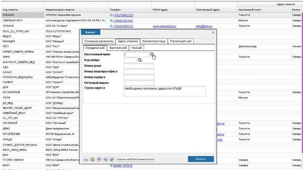Select the Адрес клиента tab
Viewport: 303px width, 170px height.
pyautogui.click(x=128, y=41)
